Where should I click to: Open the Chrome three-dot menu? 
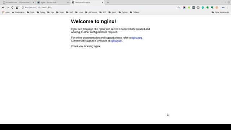pos(228,8)
